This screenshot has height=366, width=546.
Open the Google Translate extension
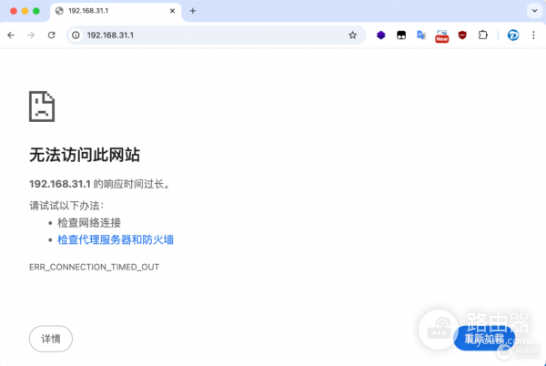click(x=421, y=35)
